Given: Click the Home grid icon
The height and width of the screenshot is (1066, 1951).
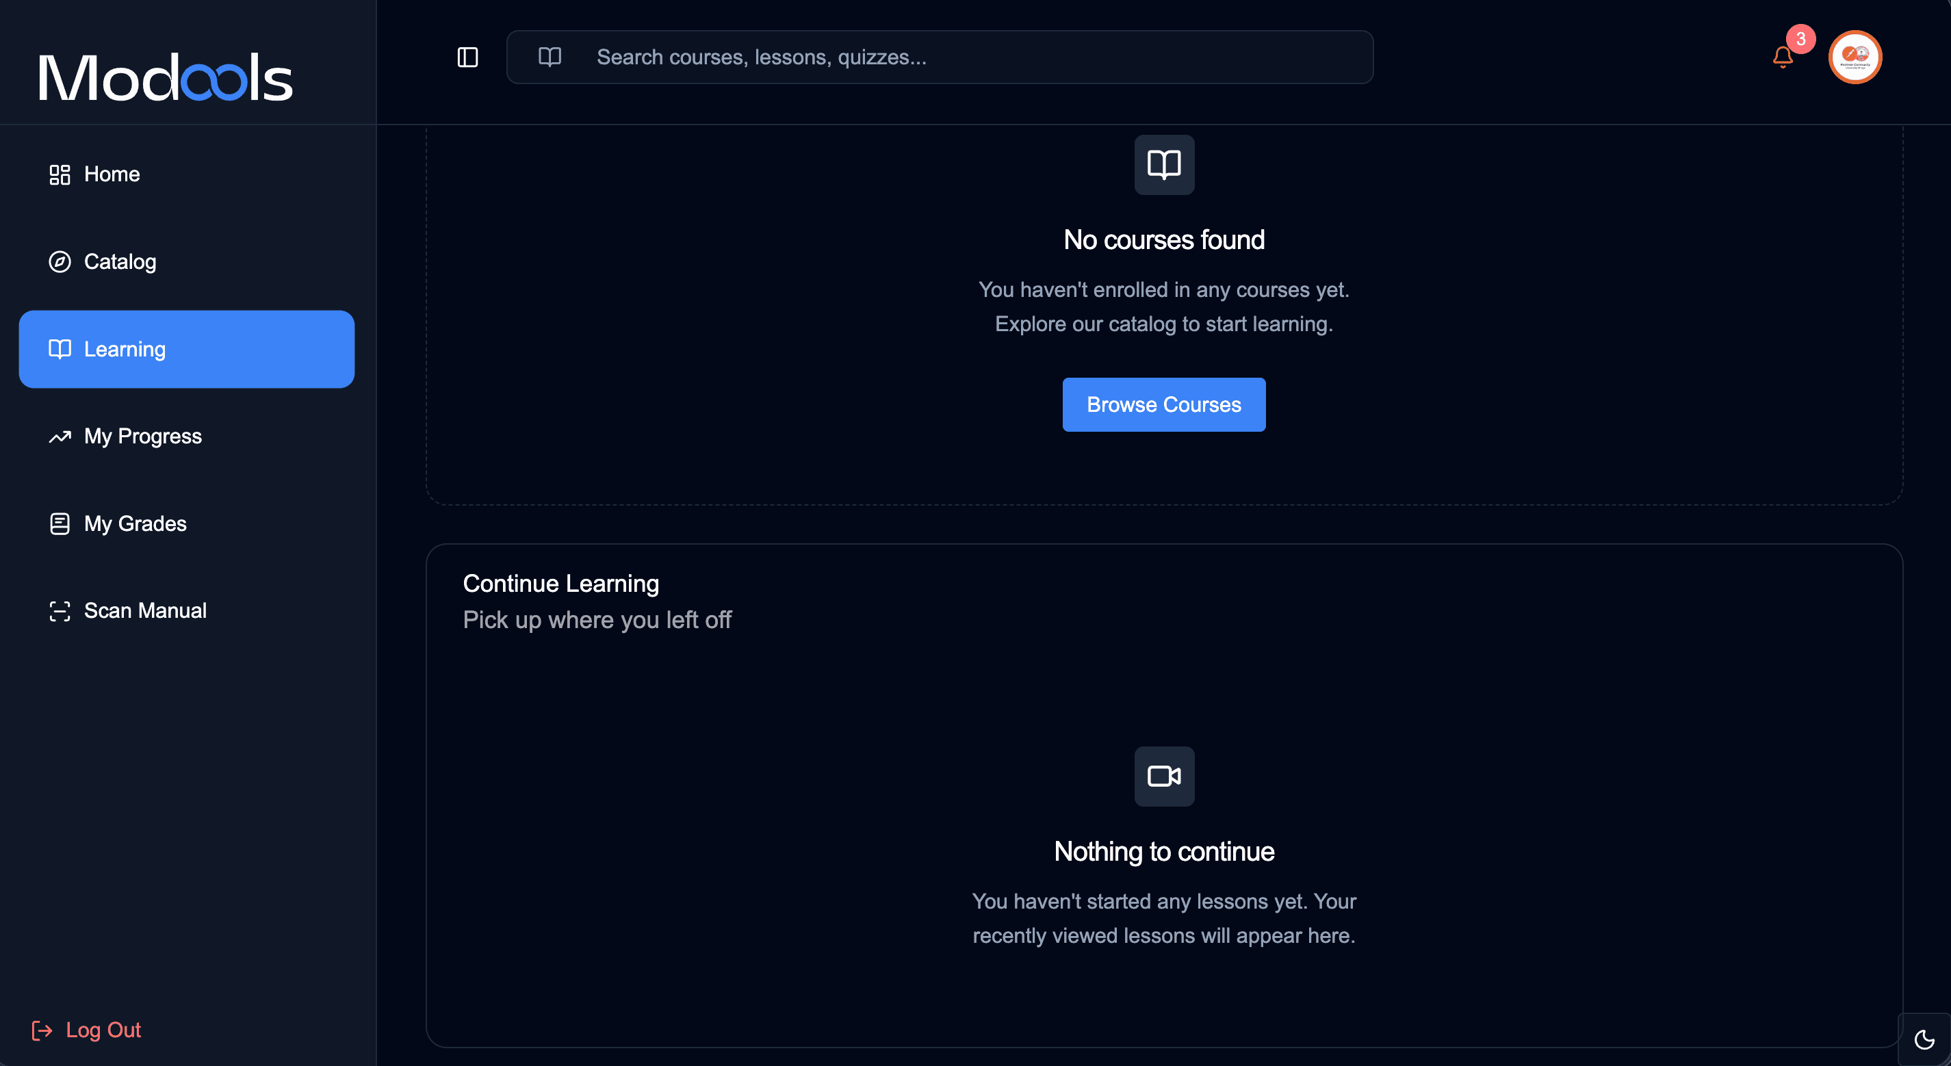Looking at the screenshot, I should pyautogui.click(x=60, y=174).
